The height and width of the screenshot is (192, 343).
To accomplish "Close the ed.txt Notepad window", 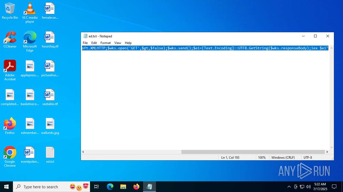I will [x=327, y=36].
